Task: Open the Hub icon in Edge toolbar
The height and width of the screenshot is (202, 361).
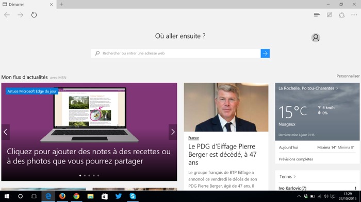Action: pos(317,15)
